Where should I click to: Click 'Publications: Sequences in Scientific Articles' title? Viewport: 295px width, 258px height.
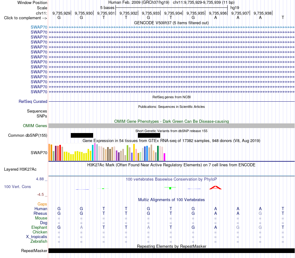tap(171, 107)
